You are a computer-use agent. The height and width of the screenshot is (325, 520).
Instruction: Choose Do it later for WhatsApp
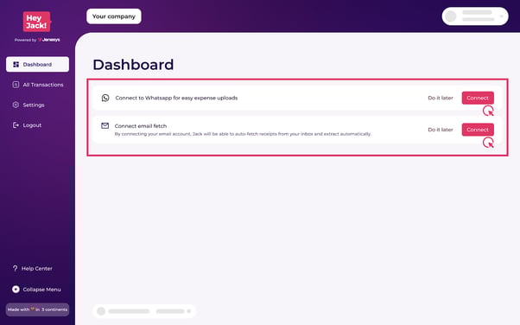tap(441, 98)
